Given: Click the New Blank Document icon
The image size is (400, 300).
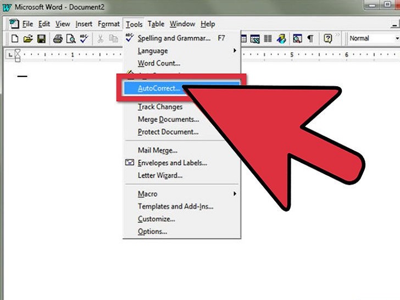Looking at the screenshot, I should [15, 39].
